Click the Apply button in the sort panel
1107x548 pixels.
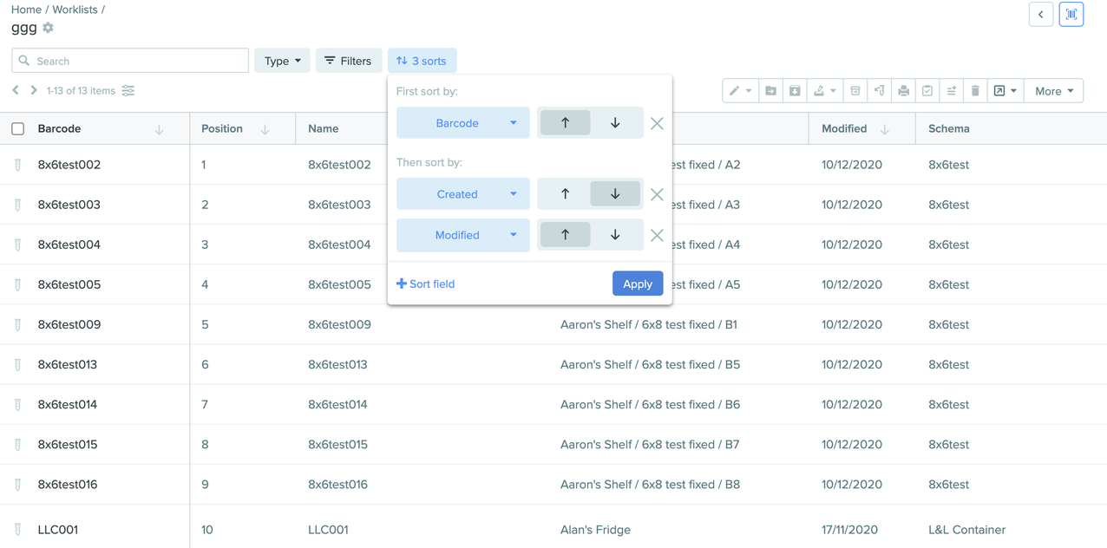click(637, 284)
